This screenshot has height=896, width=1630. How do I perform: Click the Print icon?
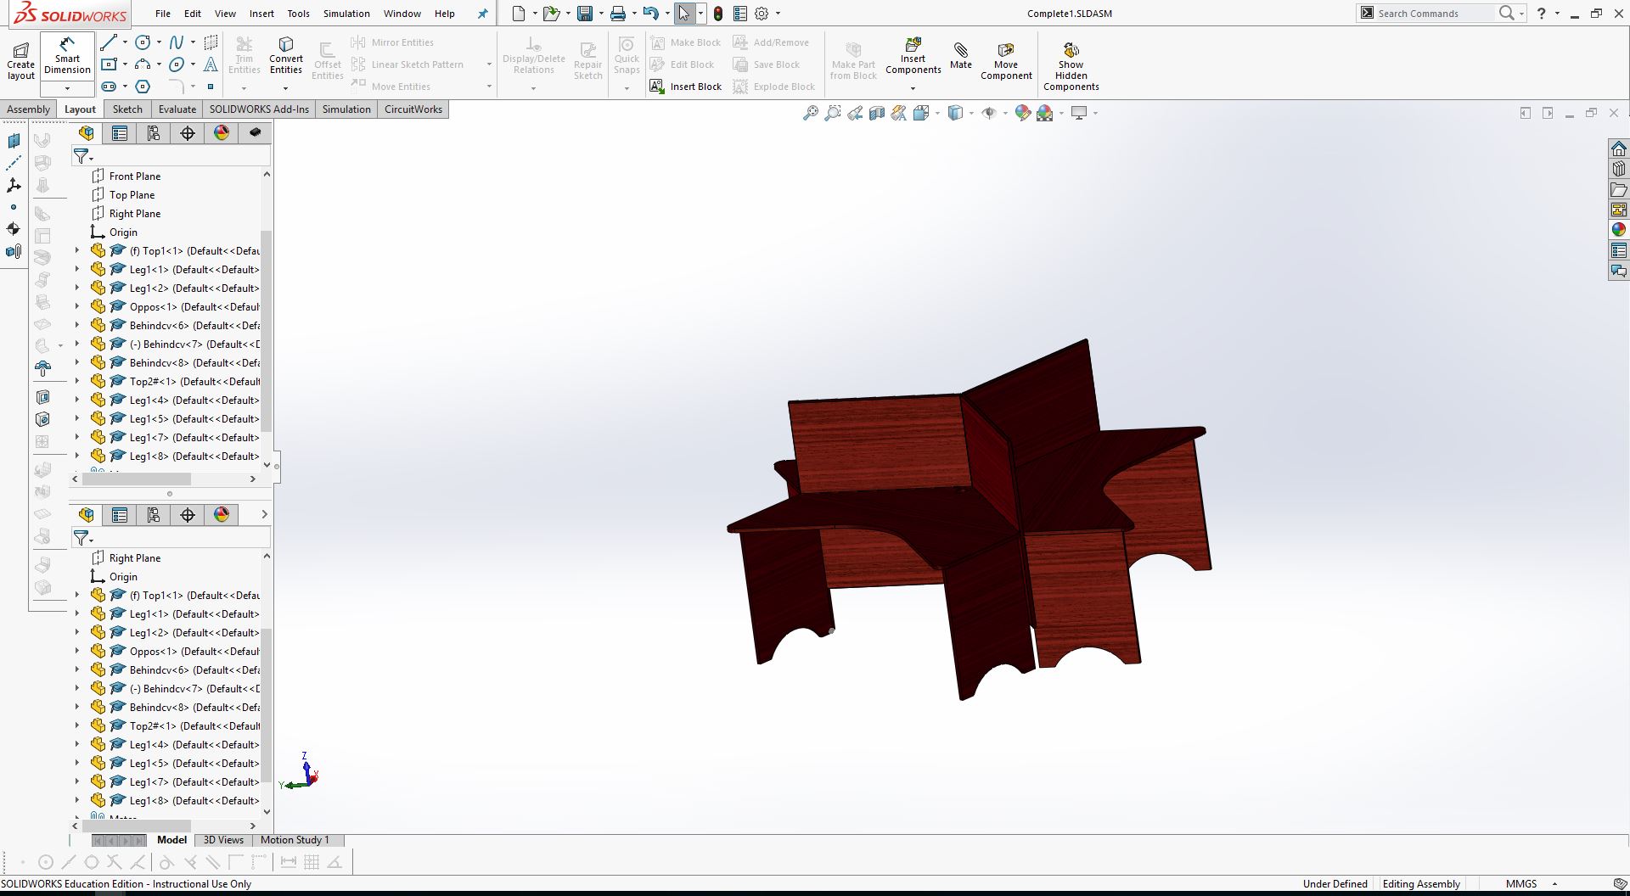(x=618, y=14)
